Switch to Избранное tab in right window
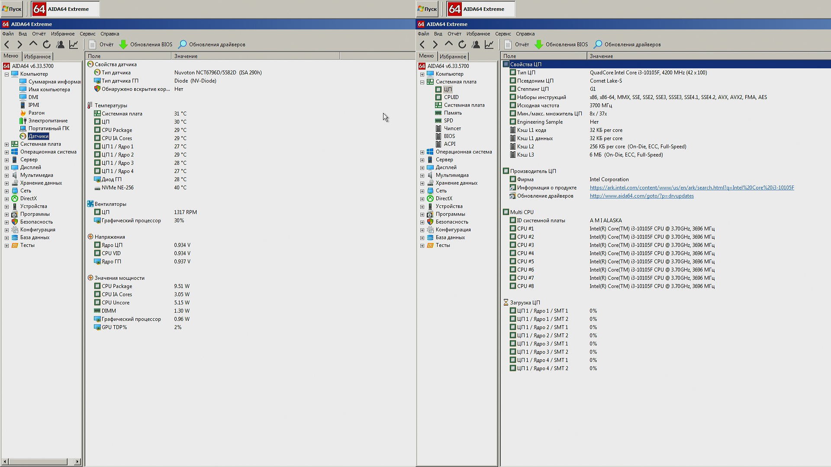Screen dimensions: 831x467 click(x=453, y=57)
